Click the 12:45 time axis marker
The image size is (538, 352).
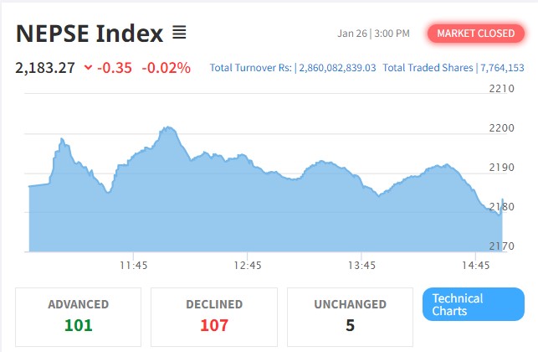[248, 265]
